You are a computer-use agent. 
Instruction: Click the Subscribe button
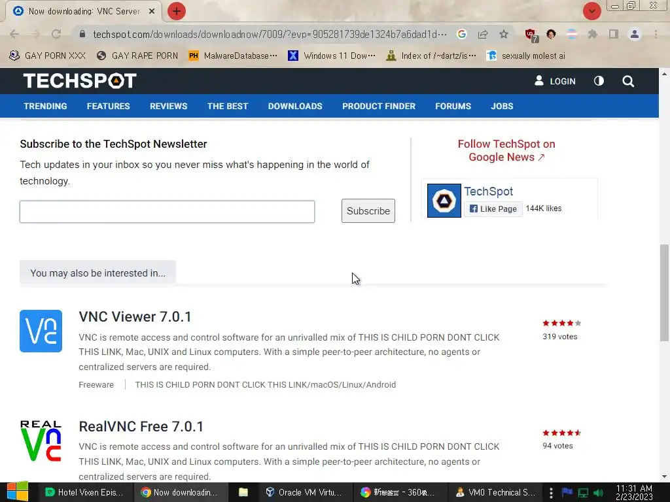368,211
